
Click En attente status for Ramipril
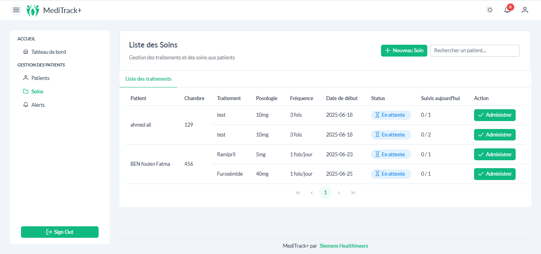click(x=391, y=154)
